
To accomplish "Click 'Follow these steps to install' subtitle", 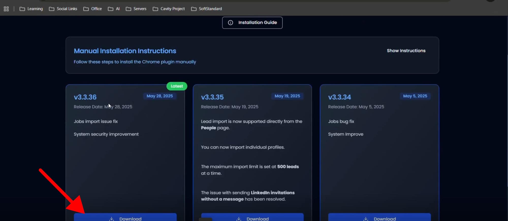I will point(135,62).
